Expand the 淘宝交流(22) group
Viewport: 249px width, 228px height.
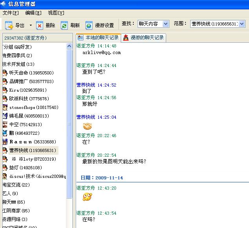[16, 185]
